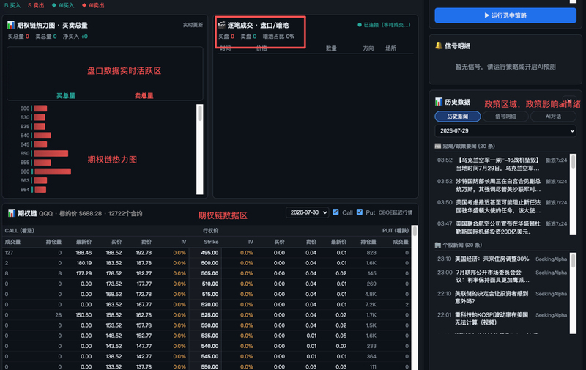
Task: Switch to the 历史新闻 tab
Action: (458, 116)
